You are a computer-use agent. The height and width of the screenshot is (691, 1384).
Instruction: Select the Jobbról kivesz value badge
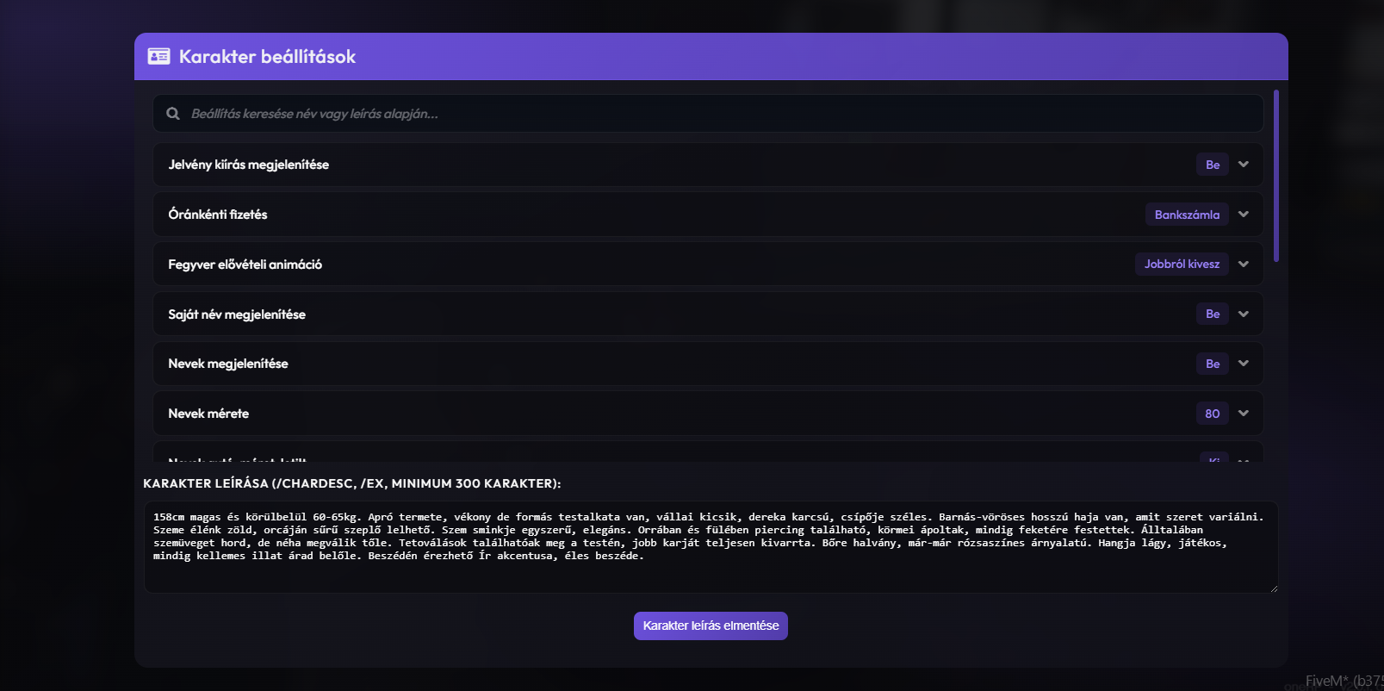pyautogui.click(x=1182, y=265)
